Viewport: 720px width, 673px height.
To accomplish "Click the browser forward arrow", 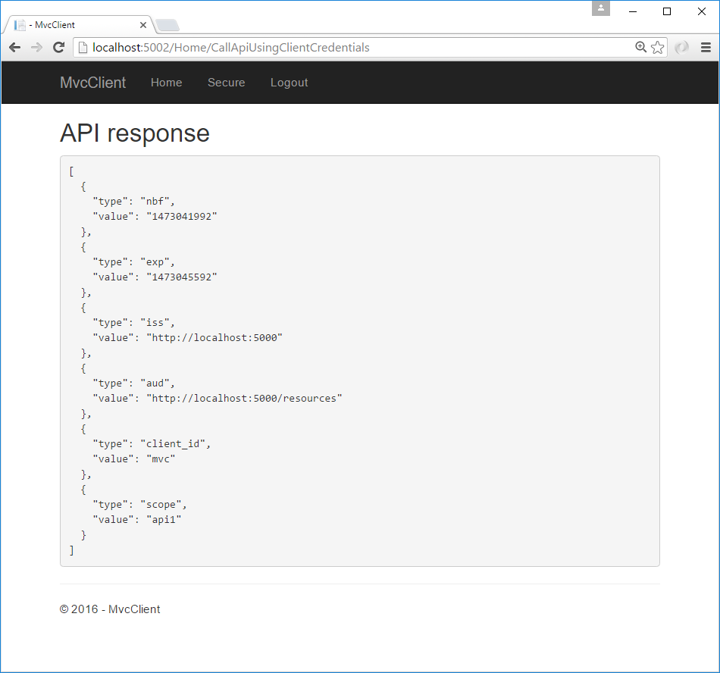I will (36, 48).
